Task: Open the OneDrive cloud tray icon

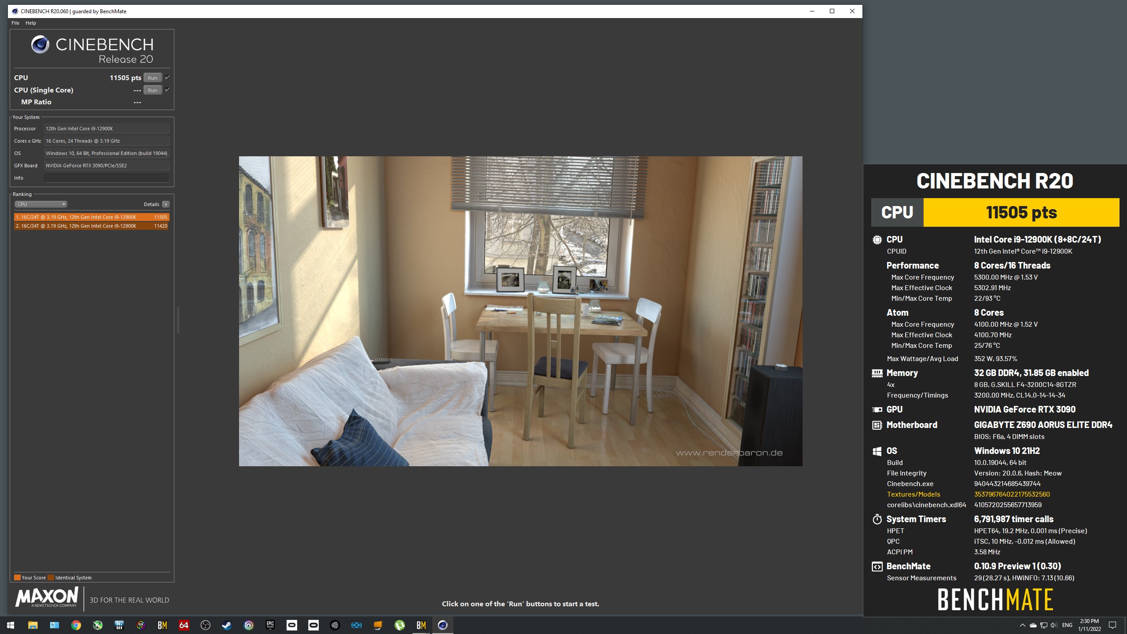Action: (1033, 625)
